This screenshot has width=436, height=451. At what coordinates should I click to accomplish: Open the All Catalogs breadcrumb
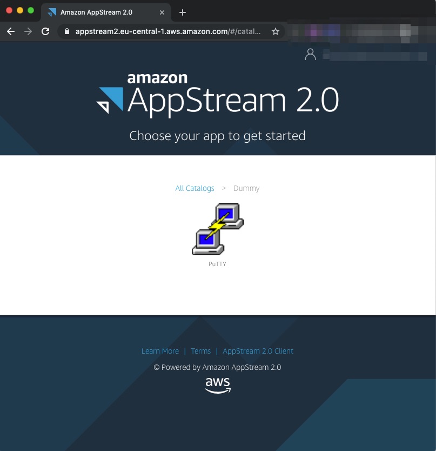194,188
